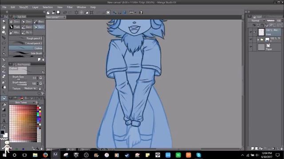Click the Save toolbar icon
Screen dimensions: 284x159
click(x=58, y=12)
